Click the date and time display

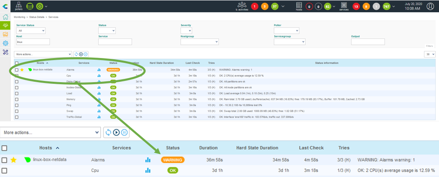coord(413,7)
